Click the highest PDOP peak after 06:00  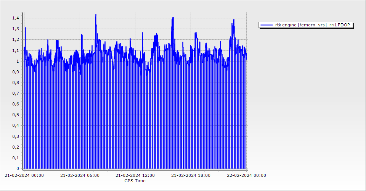(x=96, y=15)
